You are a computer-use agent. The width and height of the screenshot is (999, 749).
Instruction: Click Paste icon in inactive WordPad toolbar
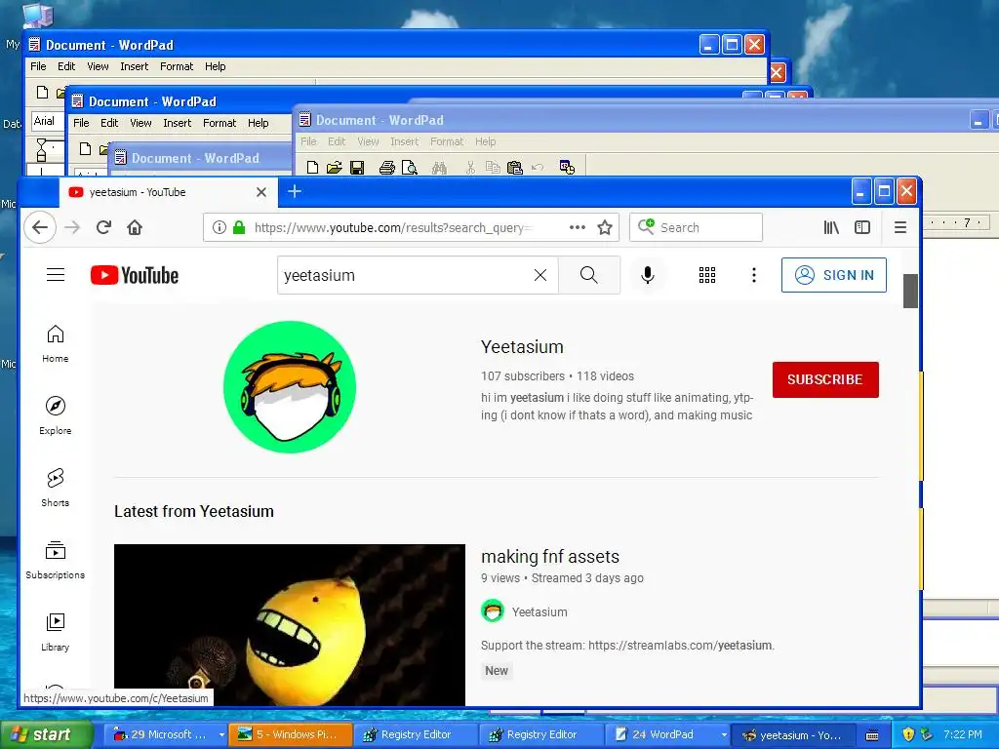tap(515, 168)
